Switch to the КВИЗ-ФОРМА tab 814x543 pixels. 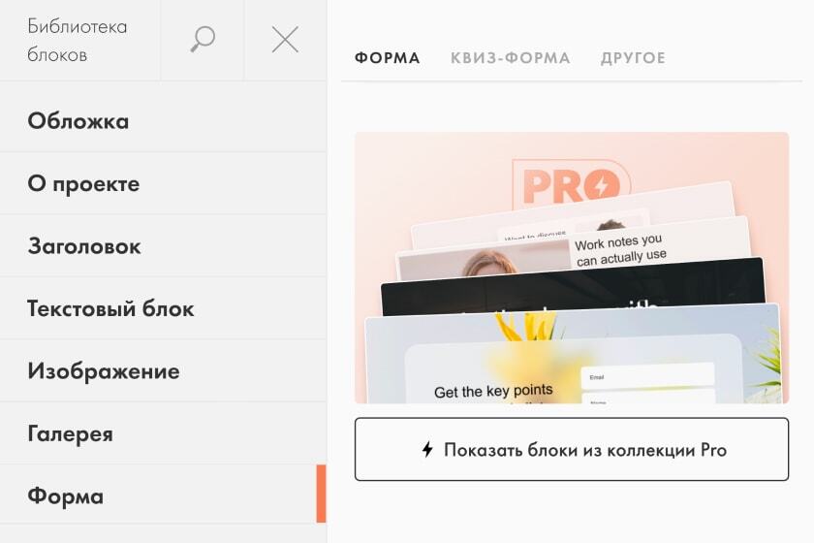click(511, 57)
